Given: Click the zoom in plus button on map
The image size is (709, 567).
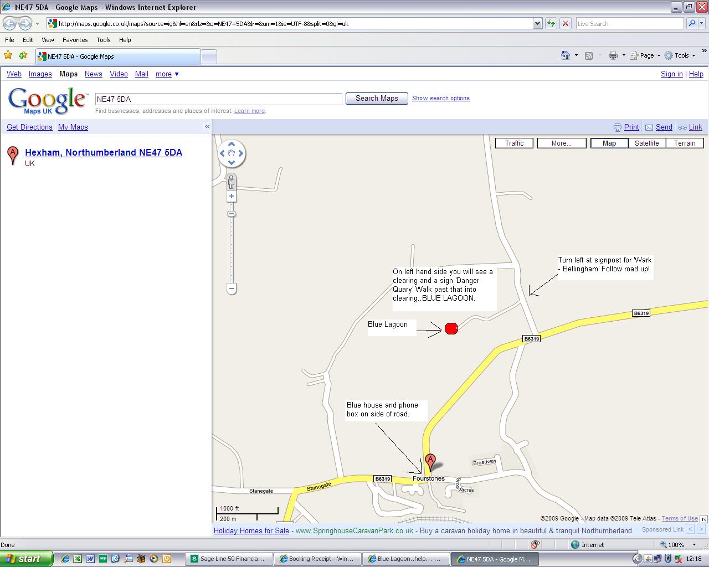Looking at the screenshot, I should (x=232, y=197).
